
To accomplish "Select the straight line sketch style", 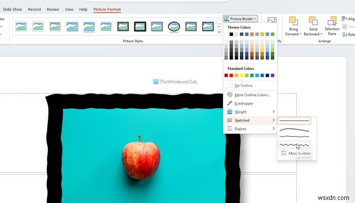I will pyautogui.click(x=294, y=120).
